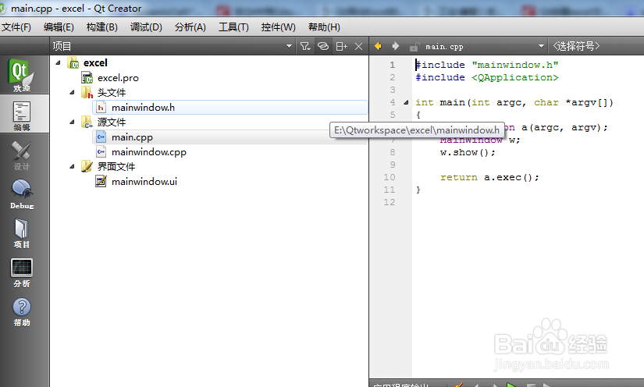This screenshot has height=387, width=644.
Task: Click the 界面文件 folder label
Action: tap(116, 166)
